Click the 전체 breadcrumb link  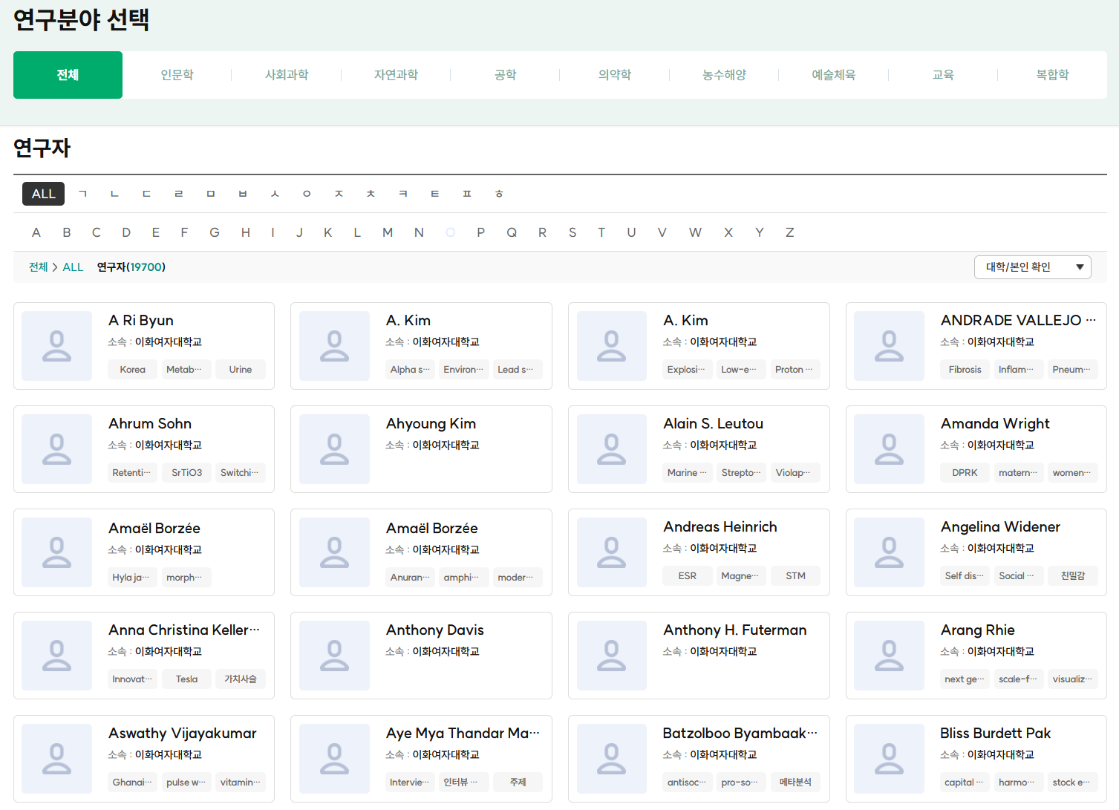click(38, 267)
